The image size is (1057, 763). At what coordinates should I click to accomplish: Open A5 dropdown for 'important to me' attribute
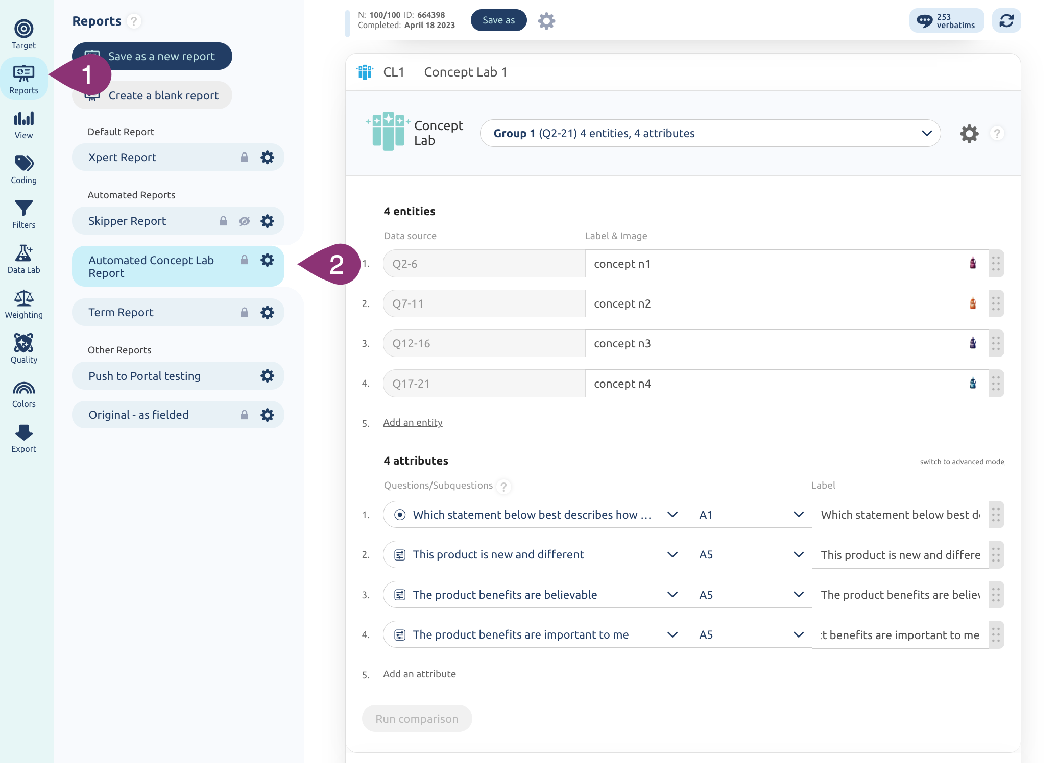point(749,634)
